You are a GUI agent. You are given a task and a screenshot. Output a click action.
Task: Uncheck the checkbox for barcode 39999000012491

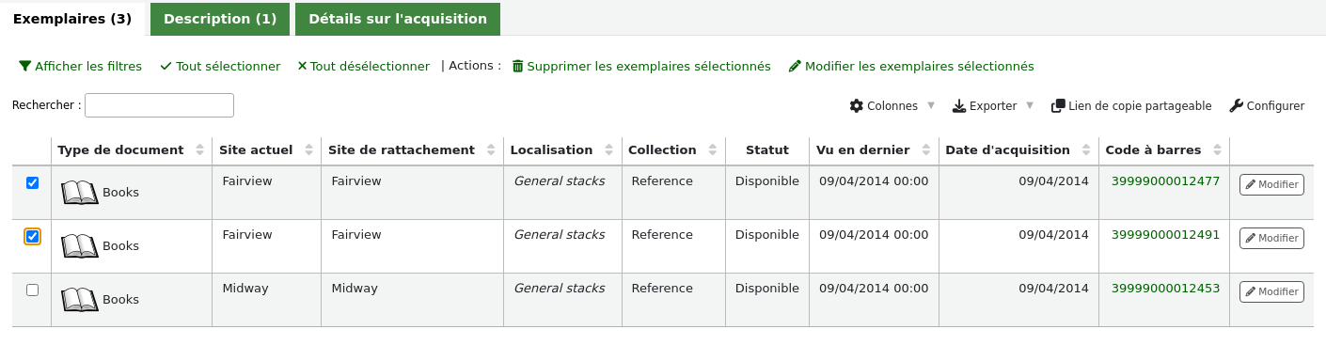(33, 237)
